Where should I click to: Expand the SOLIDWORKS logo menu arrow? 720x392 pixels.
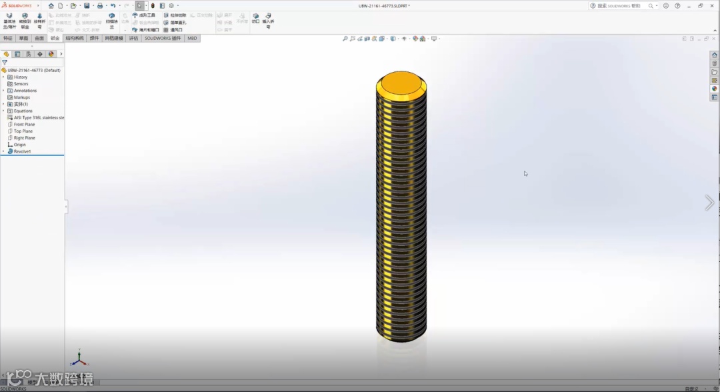pos(38,6)
